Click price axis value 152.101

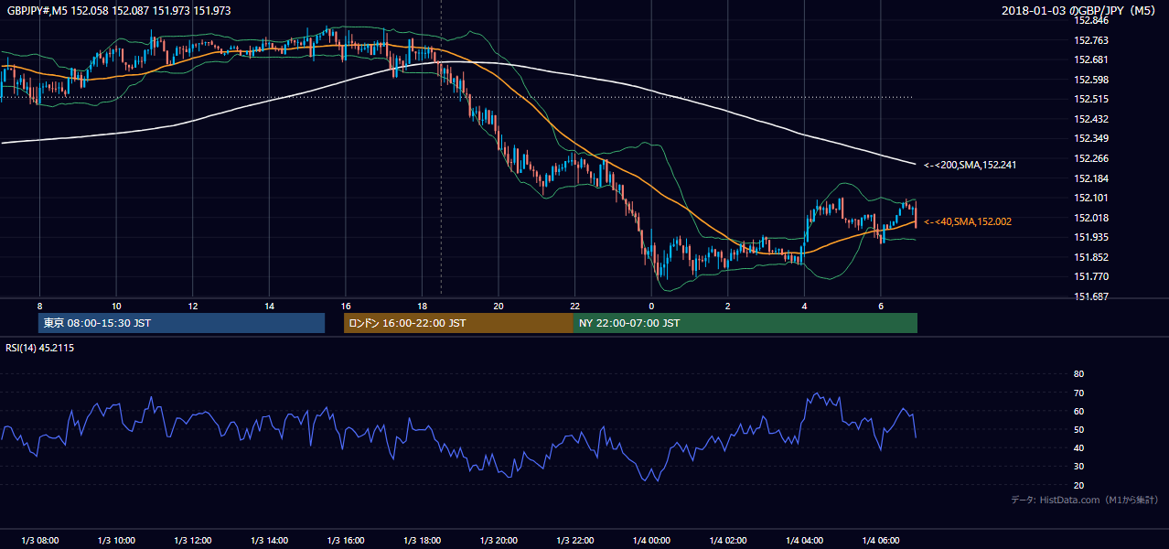(1091, 198)
